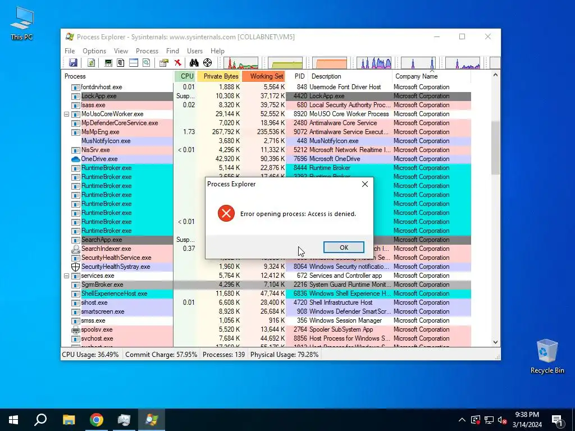Sort by the Company Name column header

pos(432,76)
